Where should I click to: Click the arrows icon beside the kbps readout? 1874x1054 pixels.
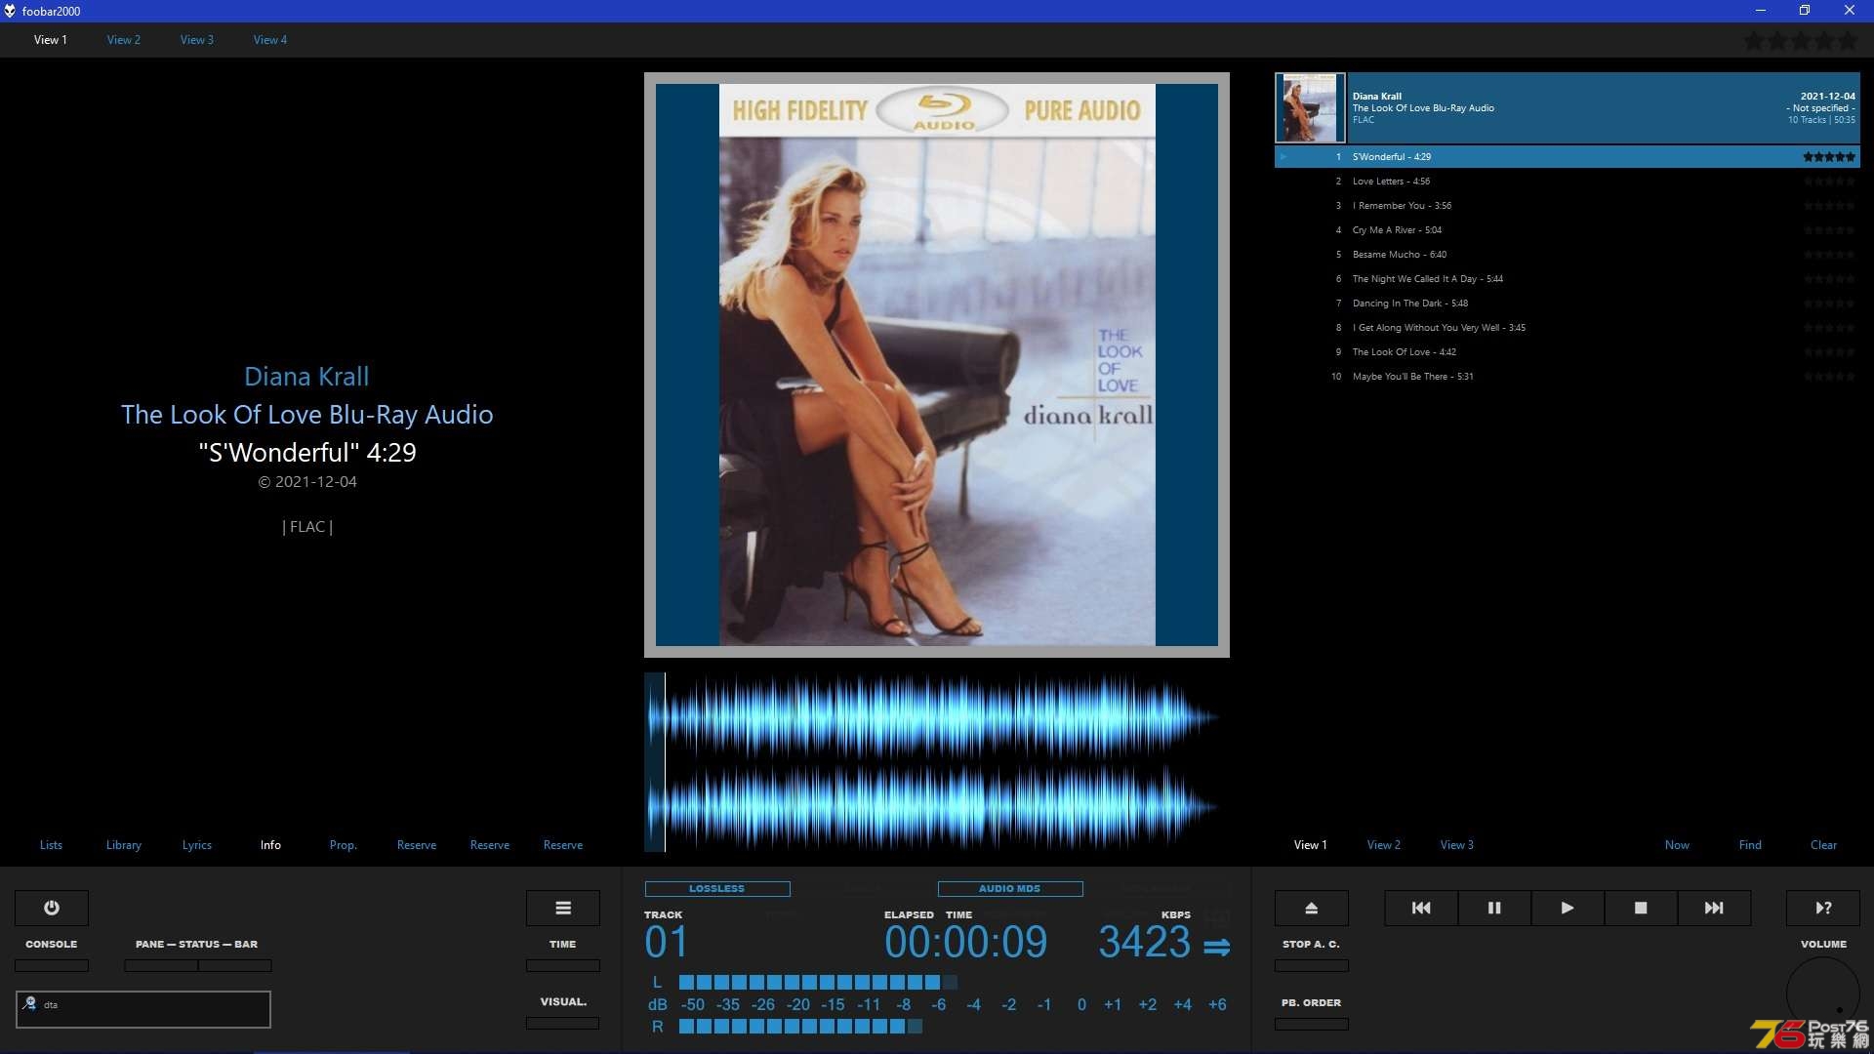pyautogui.click(x=1217, y=947)
